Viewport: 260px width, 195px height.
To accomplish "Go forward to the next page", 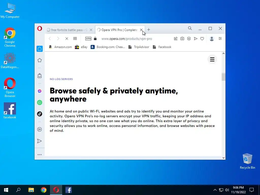I will click(x=58, y=39).
